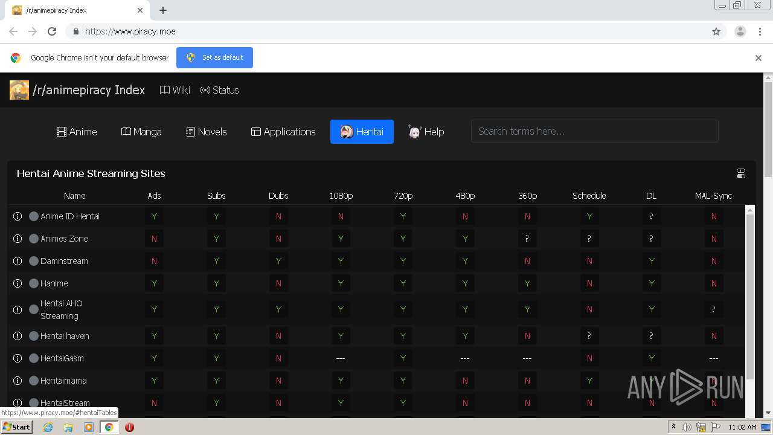Sort by the Name column header
Viewport: 773px width, 435px height.
(x=75, y=196)
